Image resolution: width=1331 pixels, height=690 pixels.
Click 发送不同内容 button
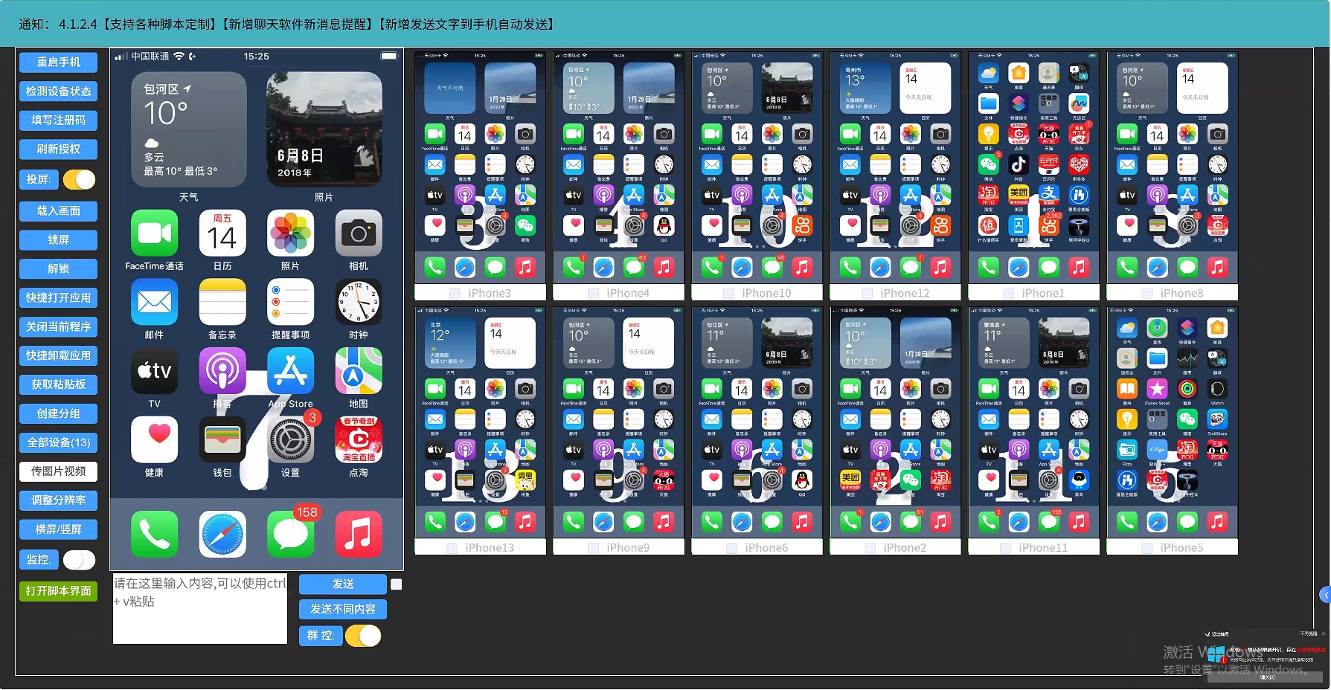pos(342,609)
